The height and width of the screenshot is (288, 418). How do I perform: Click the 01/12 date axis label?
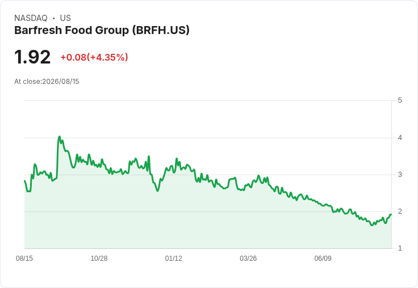pos(174,258)
